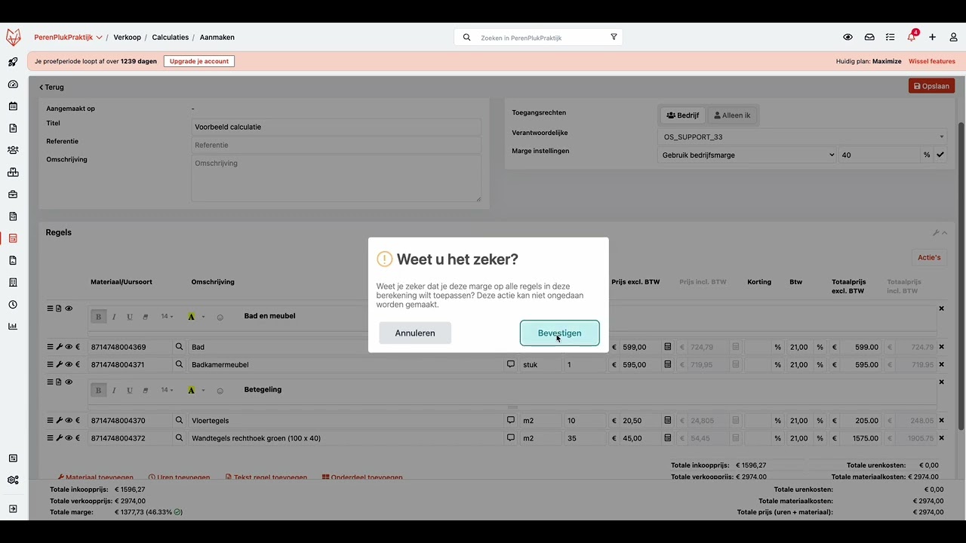The width and height of the screenshot is (966, 543).
Task: Select Bedrijf access rights
Action: 683,115
